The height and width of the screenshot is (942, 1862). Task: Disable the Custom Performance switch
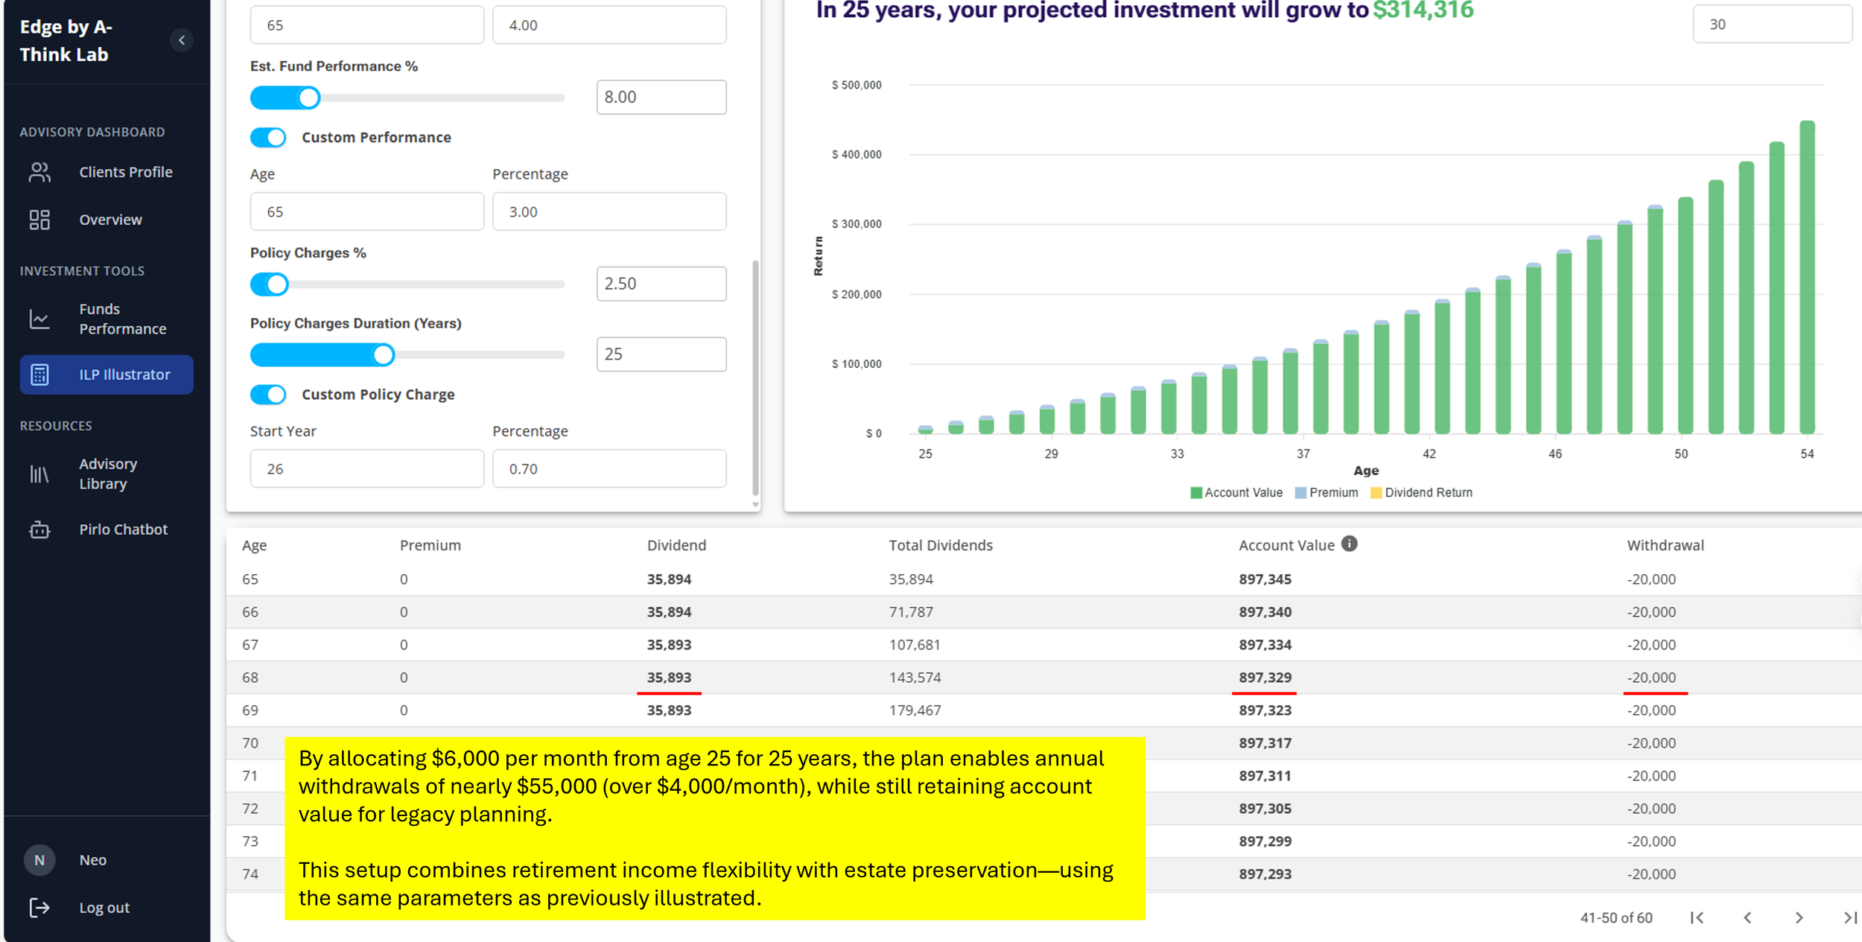268,138
